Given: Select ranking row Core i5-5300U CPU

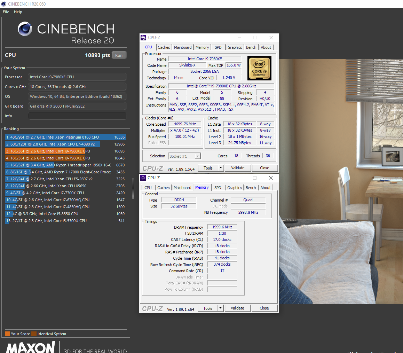Looking at the screenshot, I should pos(65,221).
